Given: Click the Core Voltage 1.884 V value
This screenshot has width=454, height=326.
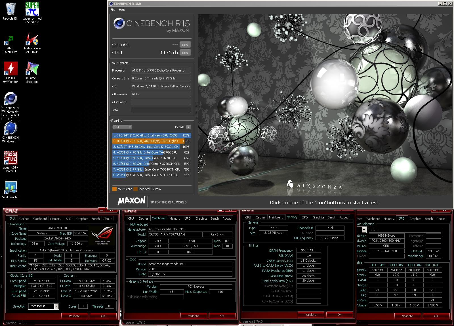Looking at the screenshot, I should (77, 244).
